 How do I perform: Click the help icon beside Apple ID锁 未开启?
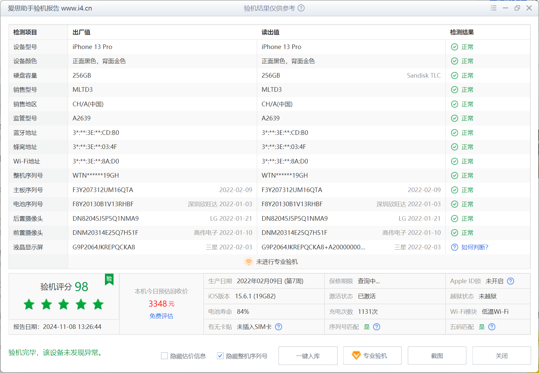[510, 281]
